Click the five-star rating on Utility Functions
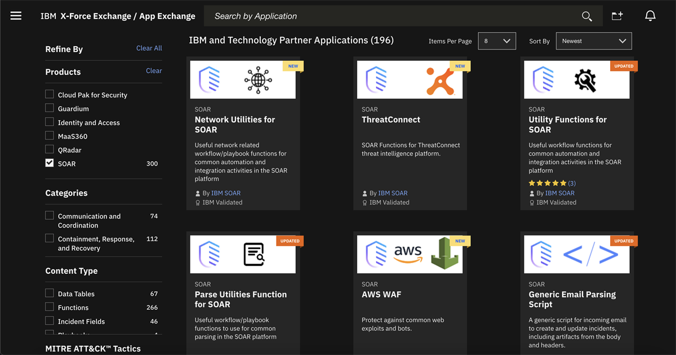Viewport: 676px width, 355px height. (546, 183)
